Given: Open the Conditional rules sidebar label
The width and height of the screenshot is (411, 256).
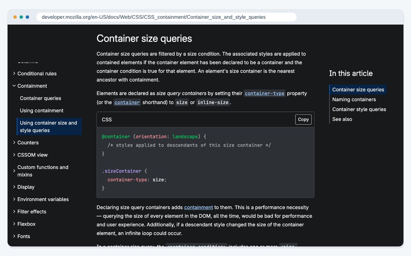Looking at the screenshot, I should (37, 73).
